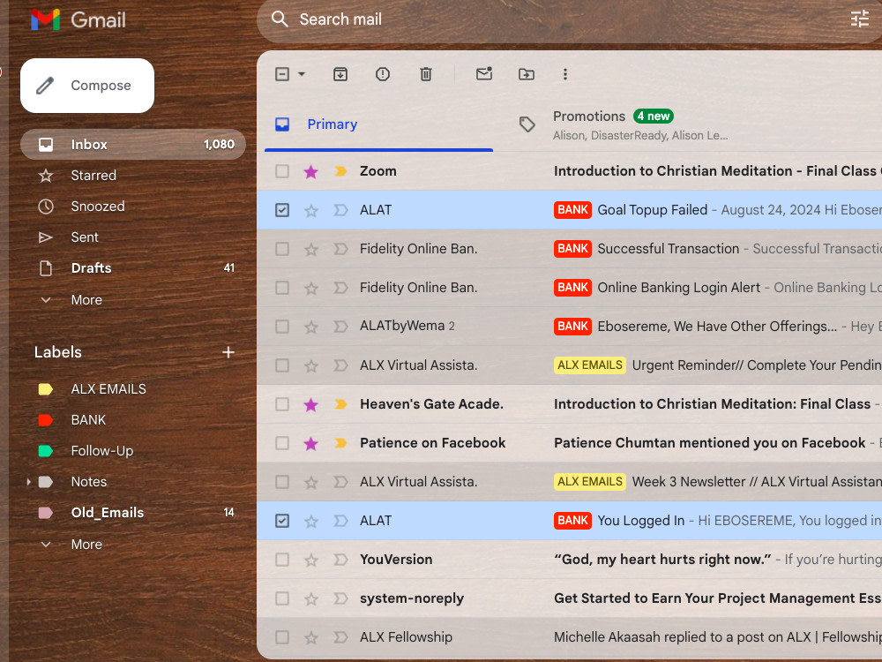
Task: Check the Urgent Reminder email checkbox
Action: [282, 365]
